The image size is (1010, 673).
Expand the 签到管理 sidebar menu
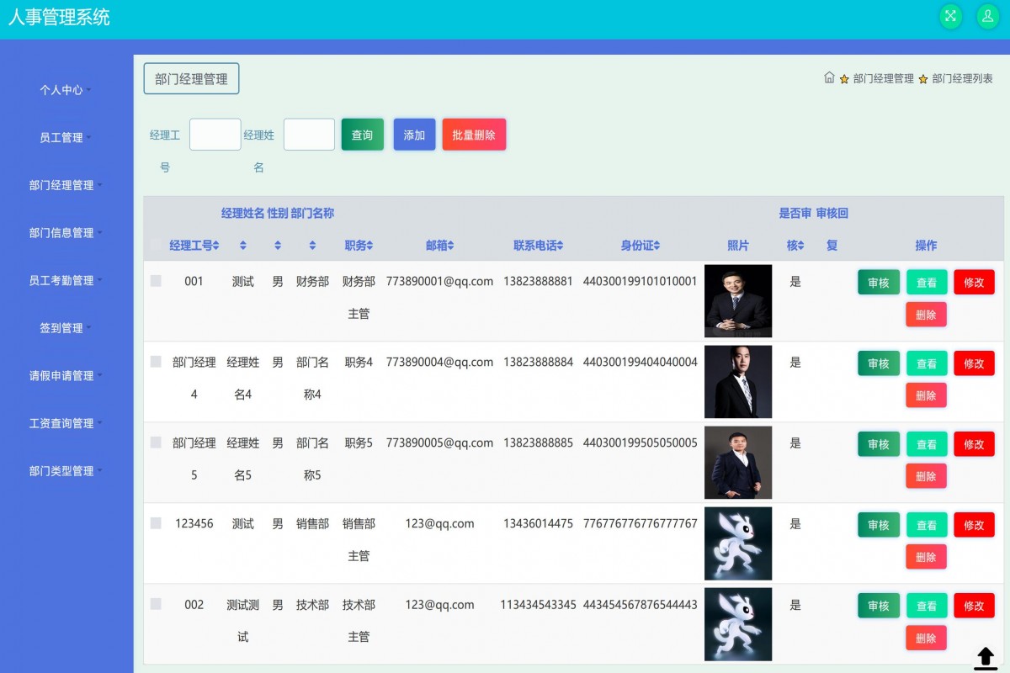pyautogui.click(x=65, y=328)
